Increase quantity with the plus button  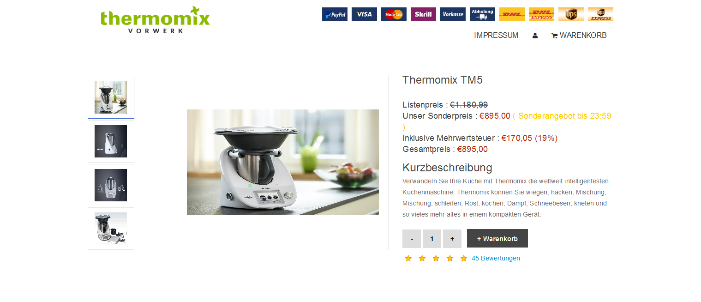452,238
